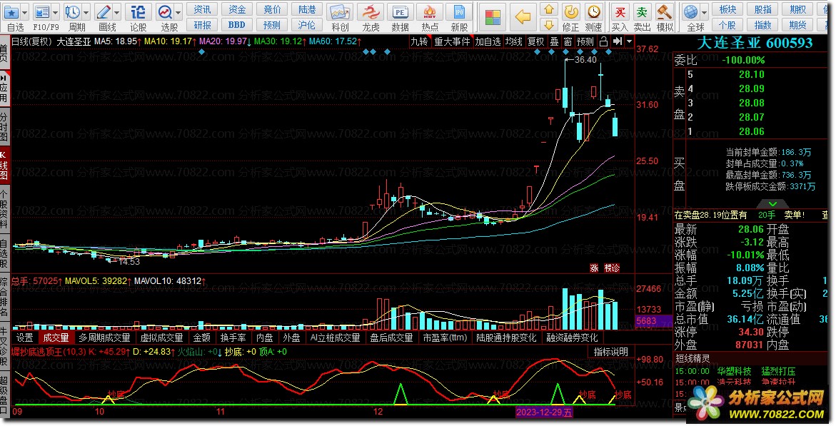Click the 资讯 news button
Viewport: 836px width, 426px height.
pyautogui.click(x=202, y=9)
